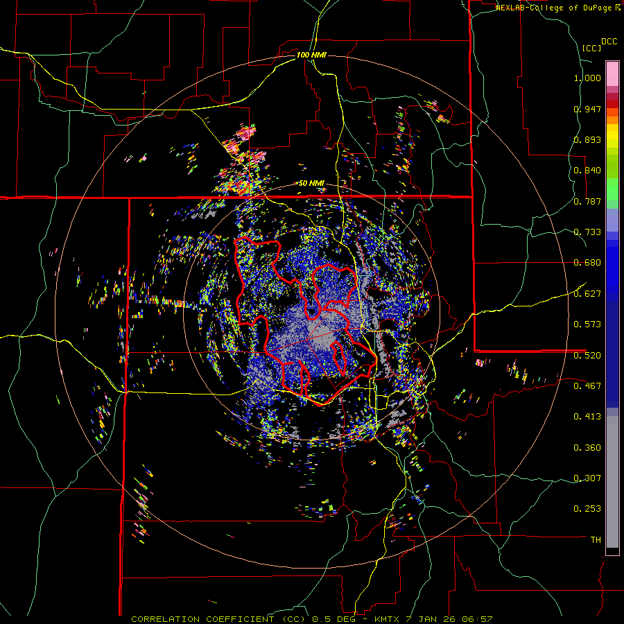Pick the lavender segment of color bar
The image size is (624, 624).
click(612, 220)
